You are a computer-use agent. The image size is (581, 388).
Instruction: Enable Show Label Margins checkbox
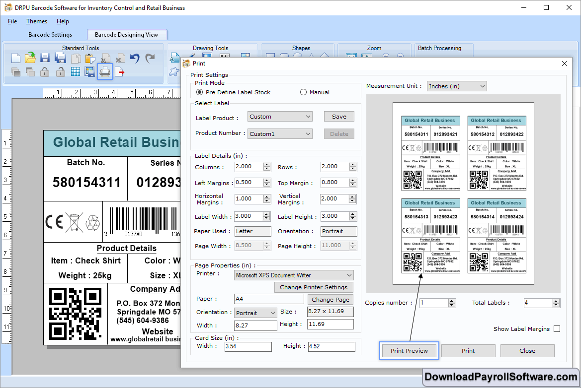pos(557,329)
